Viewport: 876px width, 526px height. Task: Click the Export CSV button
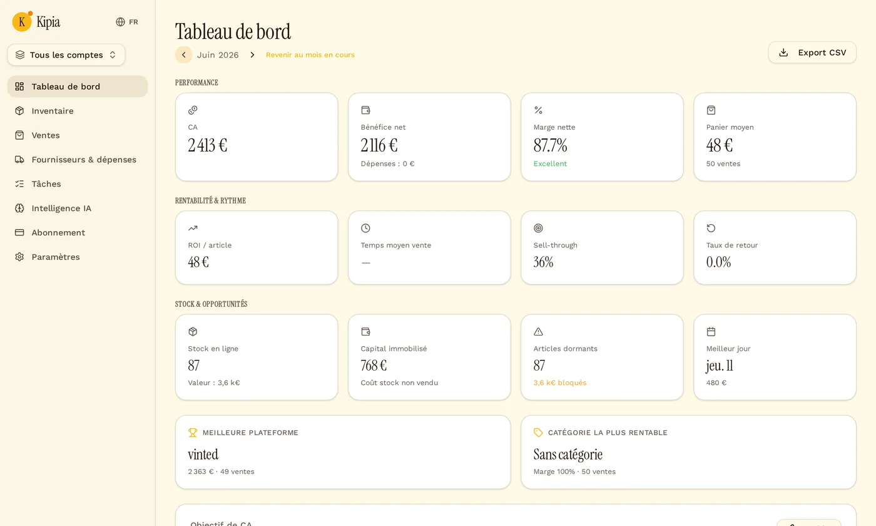click(812, 53)
